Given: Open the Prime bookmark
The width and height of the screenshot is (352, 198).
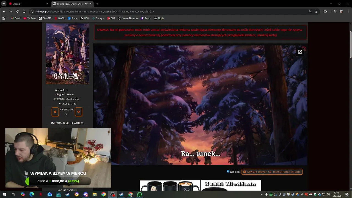Looking at the screenshot, I should click(x=72, y=18).
